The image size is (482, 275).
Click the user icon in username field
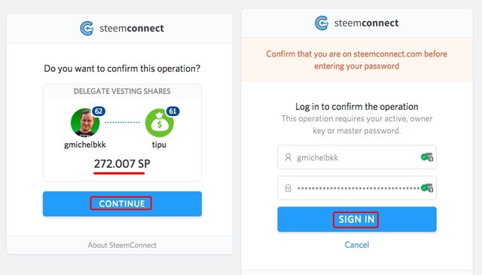(288, 157)
